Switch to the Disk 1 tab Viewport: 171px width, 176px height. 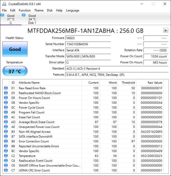[x=32, y=19]
